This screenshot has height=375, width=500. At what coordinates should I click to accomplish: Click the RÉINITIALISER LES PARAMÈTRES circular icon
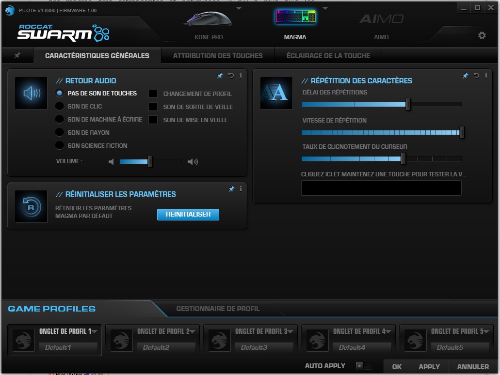pos(31,206)
